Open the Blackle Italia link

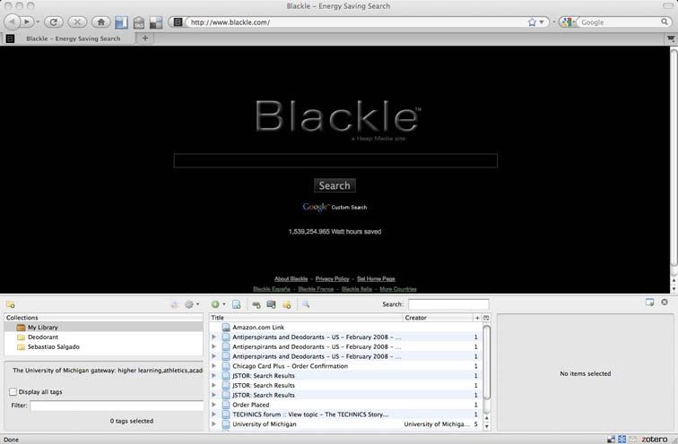[x=357, y=289]
